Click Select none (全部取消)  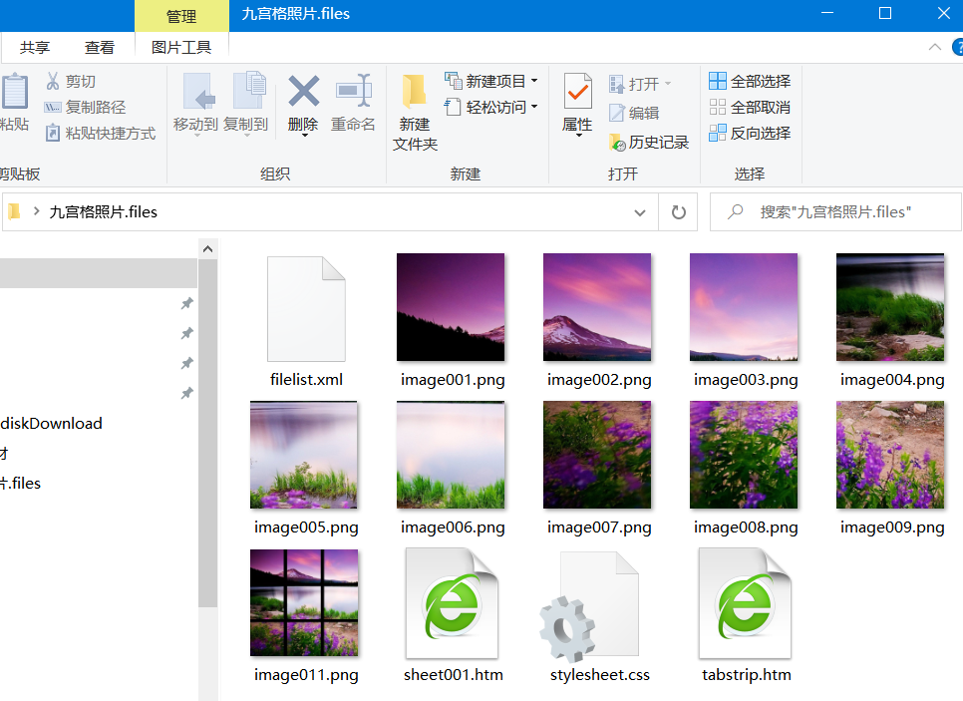point(750,107)
